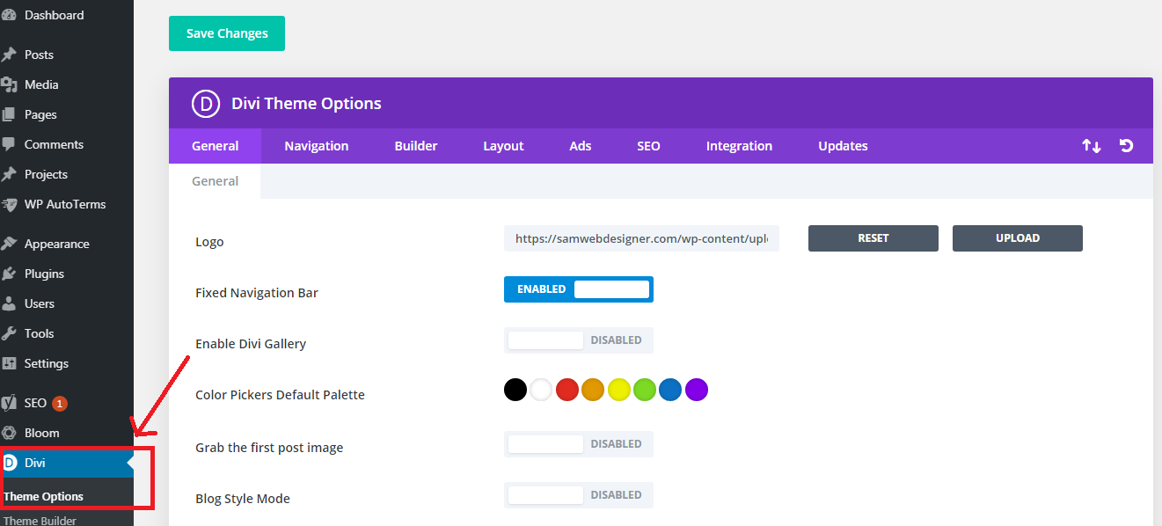Click the Bloom flower icon
This screenshot has width=1162, height=526.
(9, 433)
